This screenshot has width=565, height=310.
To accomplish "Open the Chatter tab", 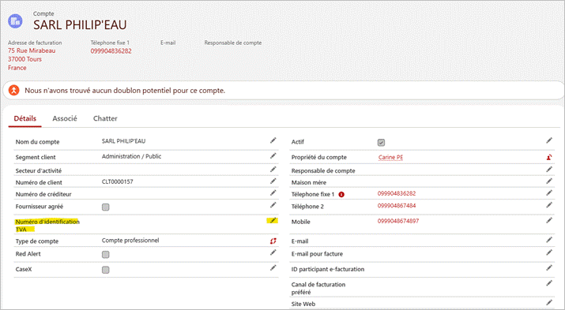I will coord(105,118).
